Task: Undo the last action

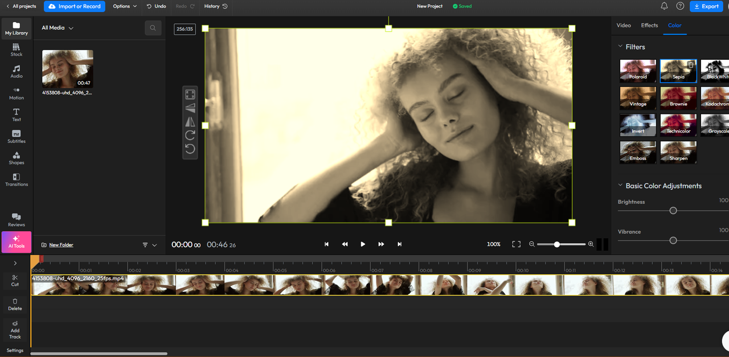Action: point(156,6)
